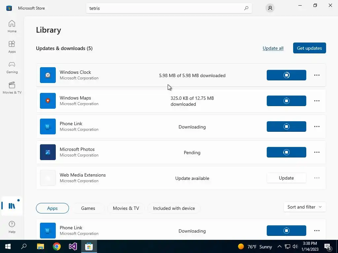
Task: Click the Get updates button
Action: 309,48
